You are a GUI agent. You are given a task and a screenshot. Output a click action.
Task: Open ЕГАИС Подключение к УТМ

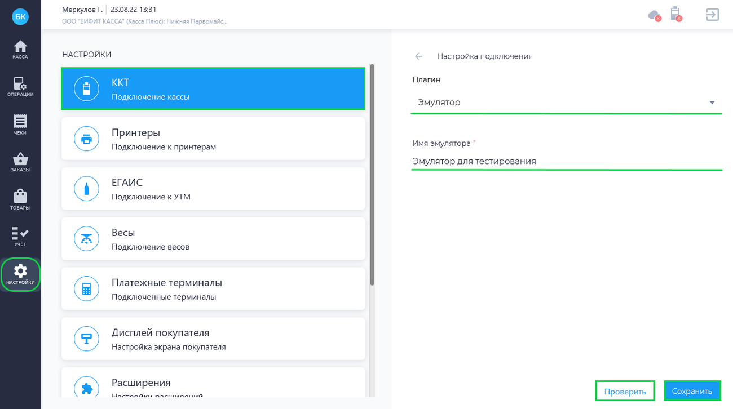click(213, 189)
